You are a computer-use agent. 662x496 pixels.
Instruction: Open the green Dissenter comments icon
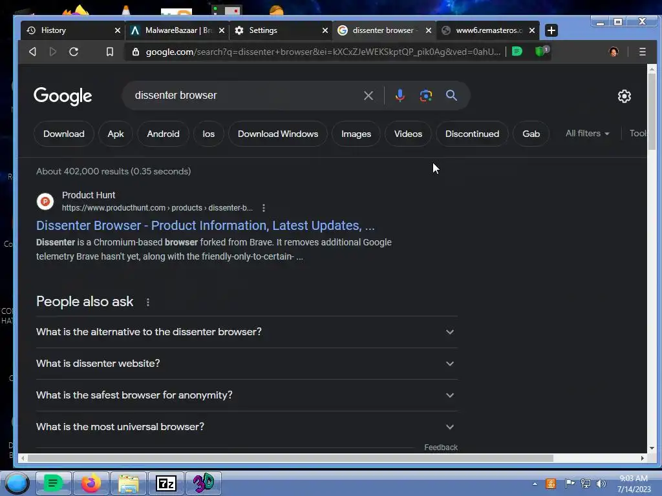click(517, 52)
